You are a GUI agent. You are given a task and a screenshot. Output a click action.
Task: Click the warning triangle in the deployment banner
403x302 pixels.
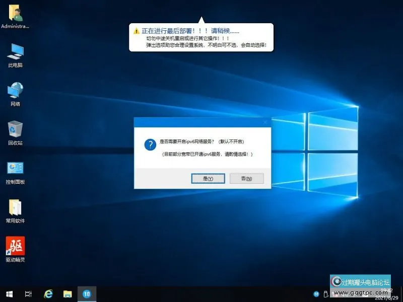click(136, 31)
